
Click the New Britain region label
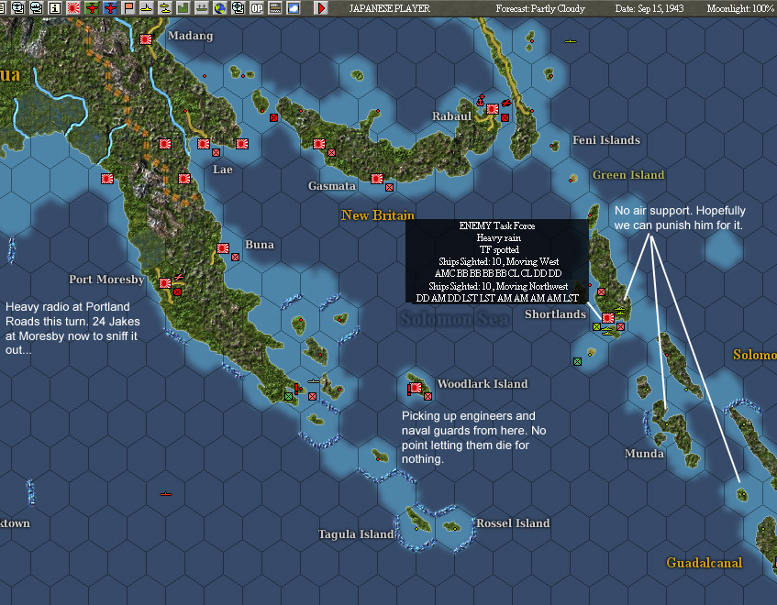[378, 215]
